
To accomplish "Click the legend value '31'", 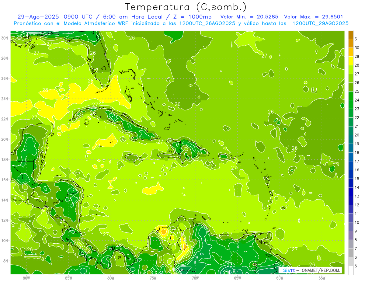I will point(357,39).
